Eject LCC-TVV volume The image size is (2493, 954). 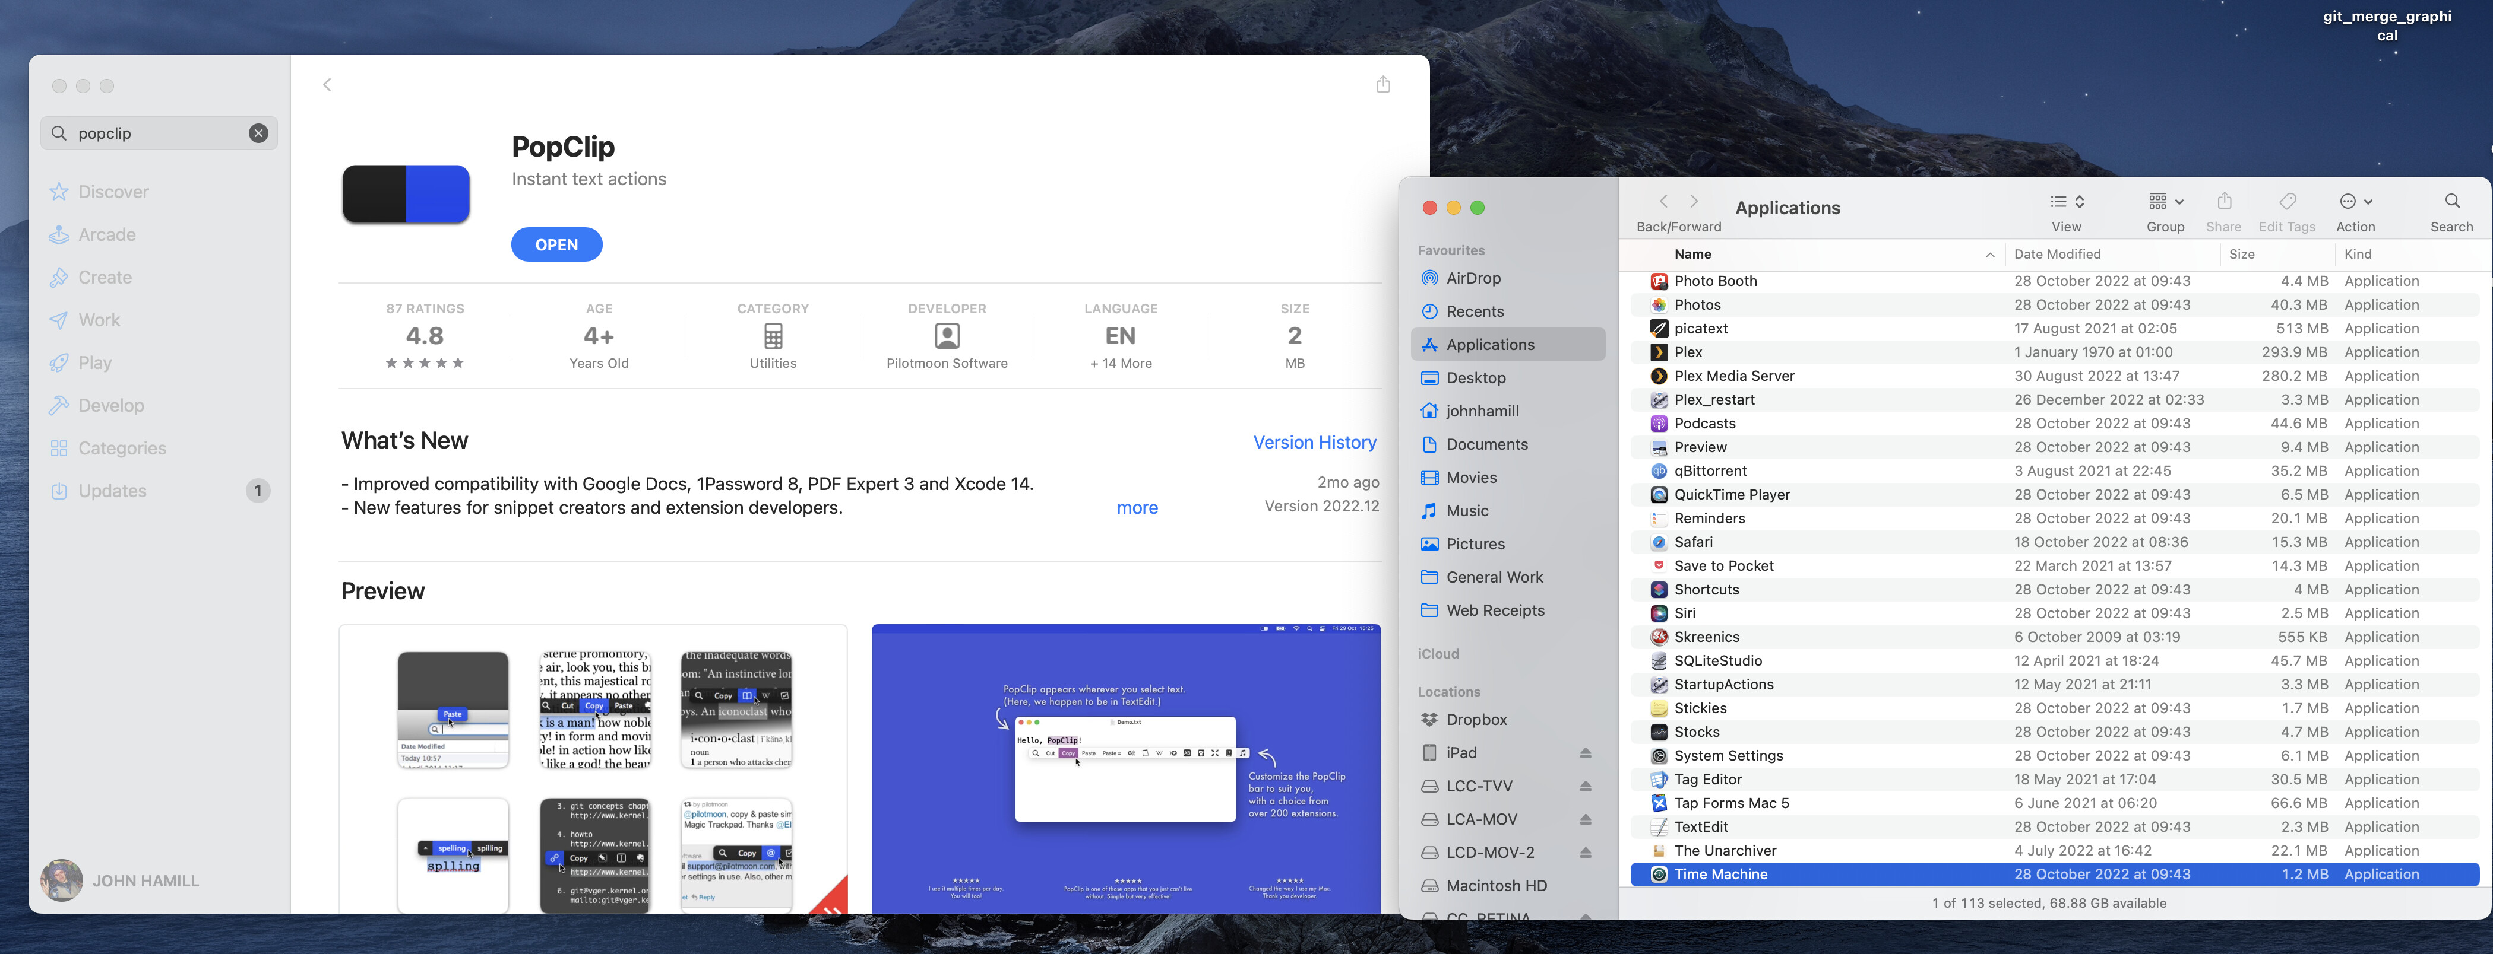(1585, 786)
